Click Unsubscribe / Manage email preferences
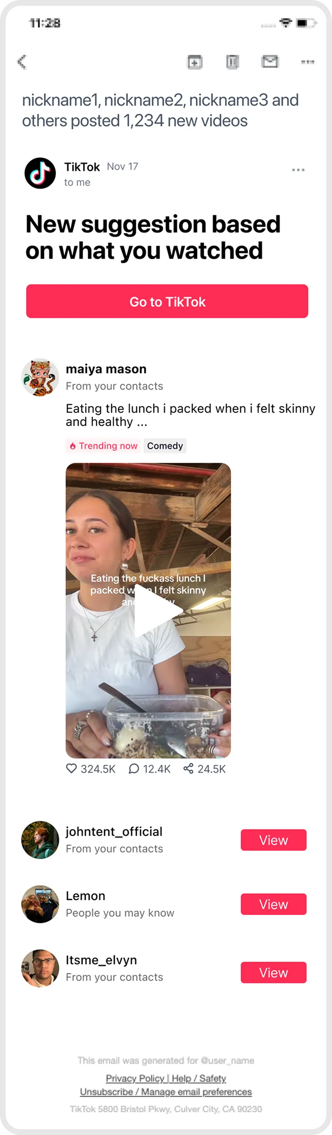Screen dimensions: 332x1135 click(166, 1092)
